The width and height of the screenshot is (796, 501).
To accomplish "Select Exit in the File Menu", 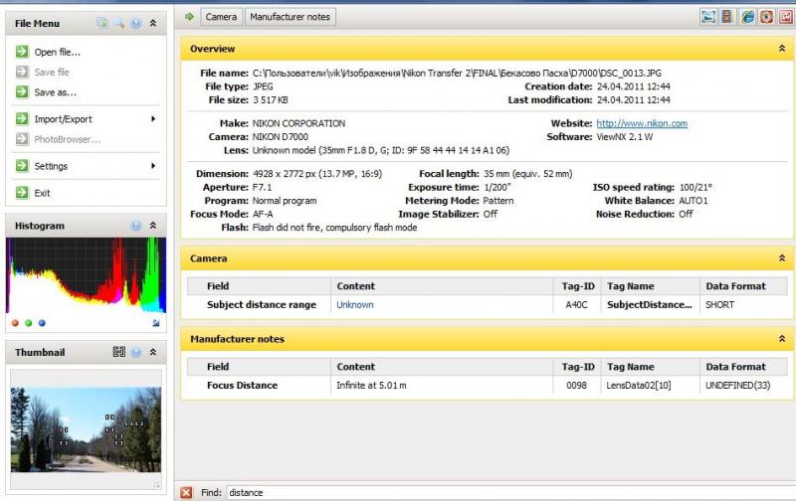I will click(42, 193).
